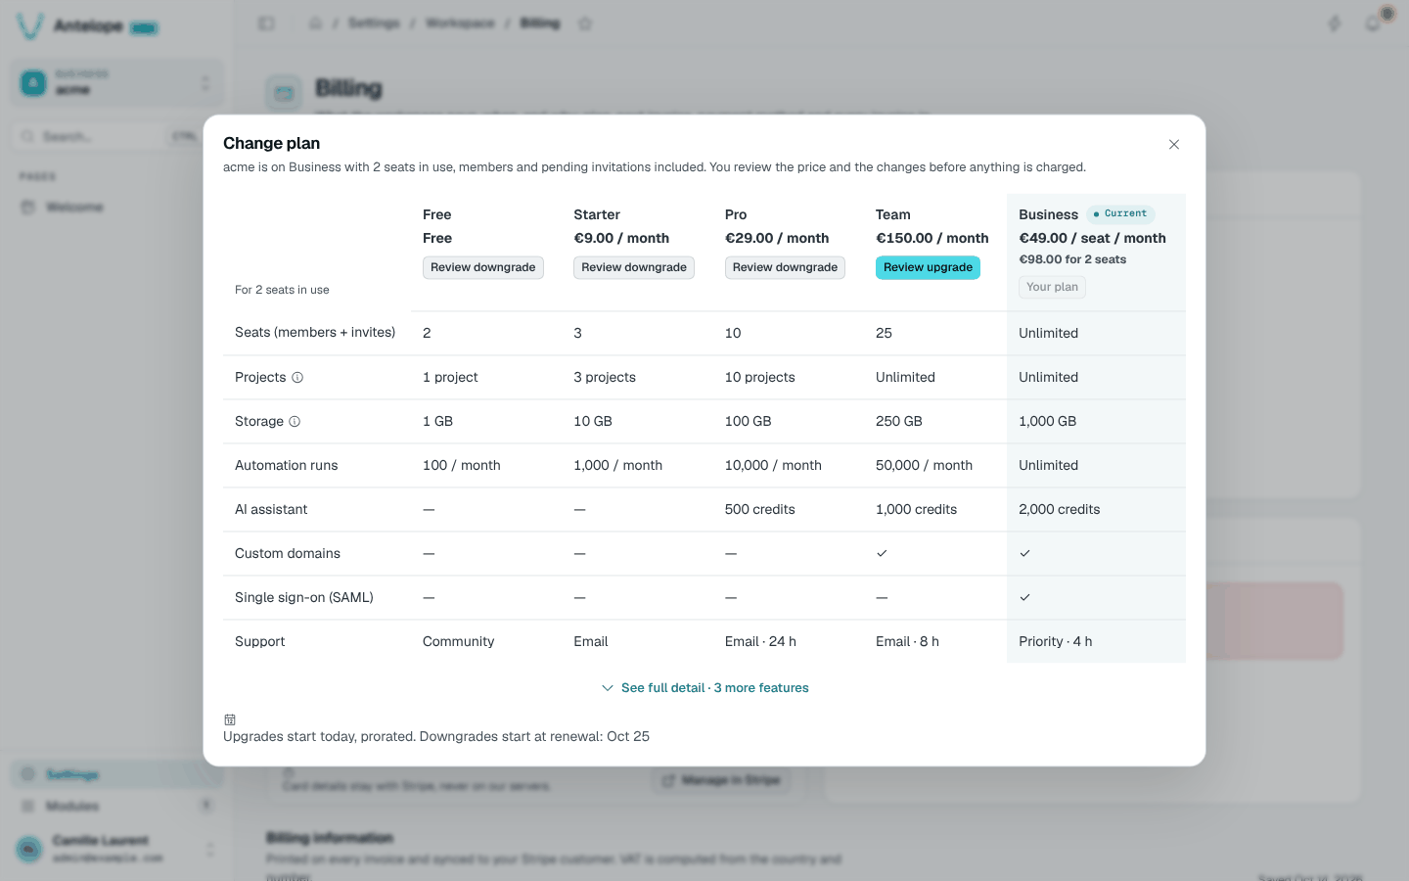Open notifications bell icon
This screenshot has height=881, width=1409.
pos(1373,23)
